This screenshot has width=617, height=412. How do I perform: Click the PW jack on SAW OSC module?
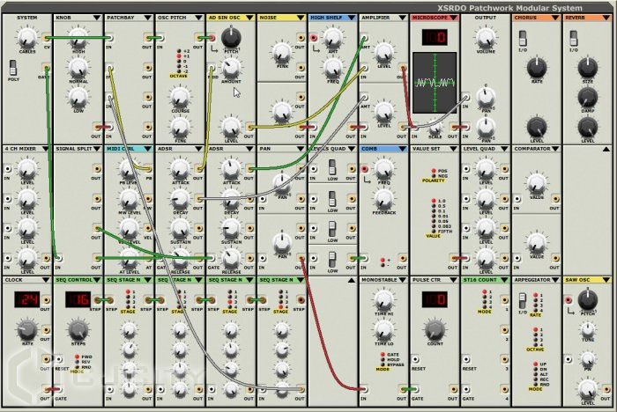tap(569, 359)
